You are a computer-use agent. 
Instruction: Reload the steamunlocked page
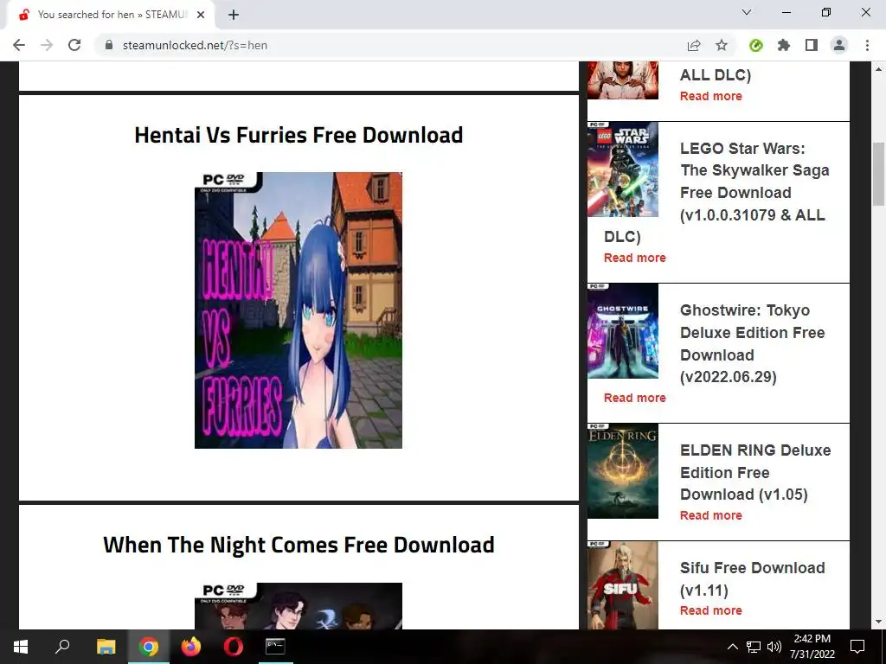coord(74,45)
